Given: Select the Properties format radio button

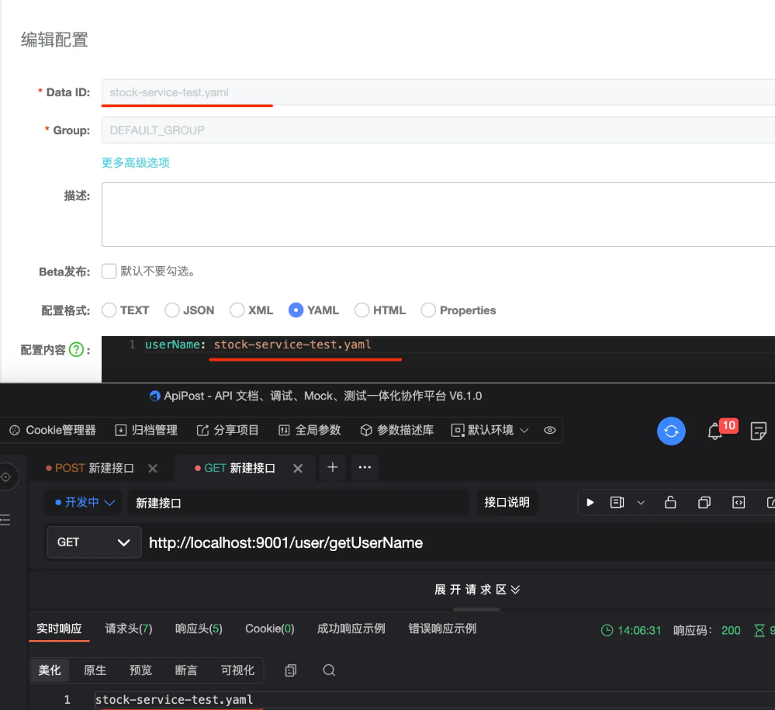Looking at the screenshot, I should pyautogui.click(x=428, y=310).
